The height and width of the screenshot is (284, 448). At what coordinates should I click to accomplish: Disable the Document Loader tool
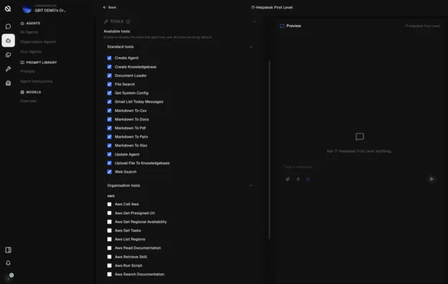110,75
